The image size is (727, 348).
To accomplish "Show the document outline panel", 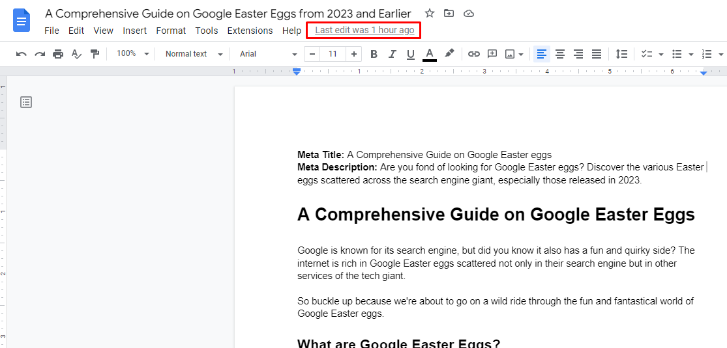I will 26,102.
